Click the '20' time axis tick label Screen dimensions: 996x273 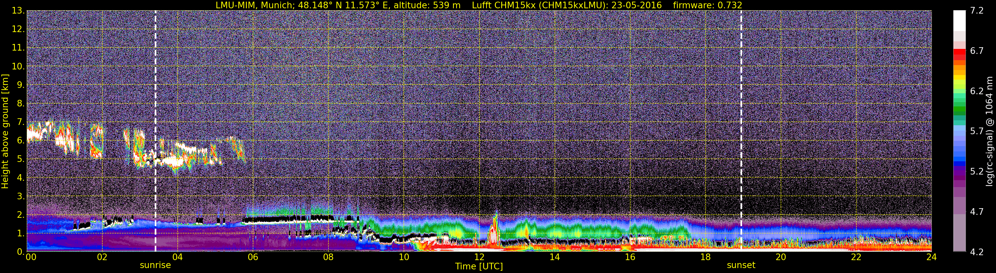pos(781,257)
